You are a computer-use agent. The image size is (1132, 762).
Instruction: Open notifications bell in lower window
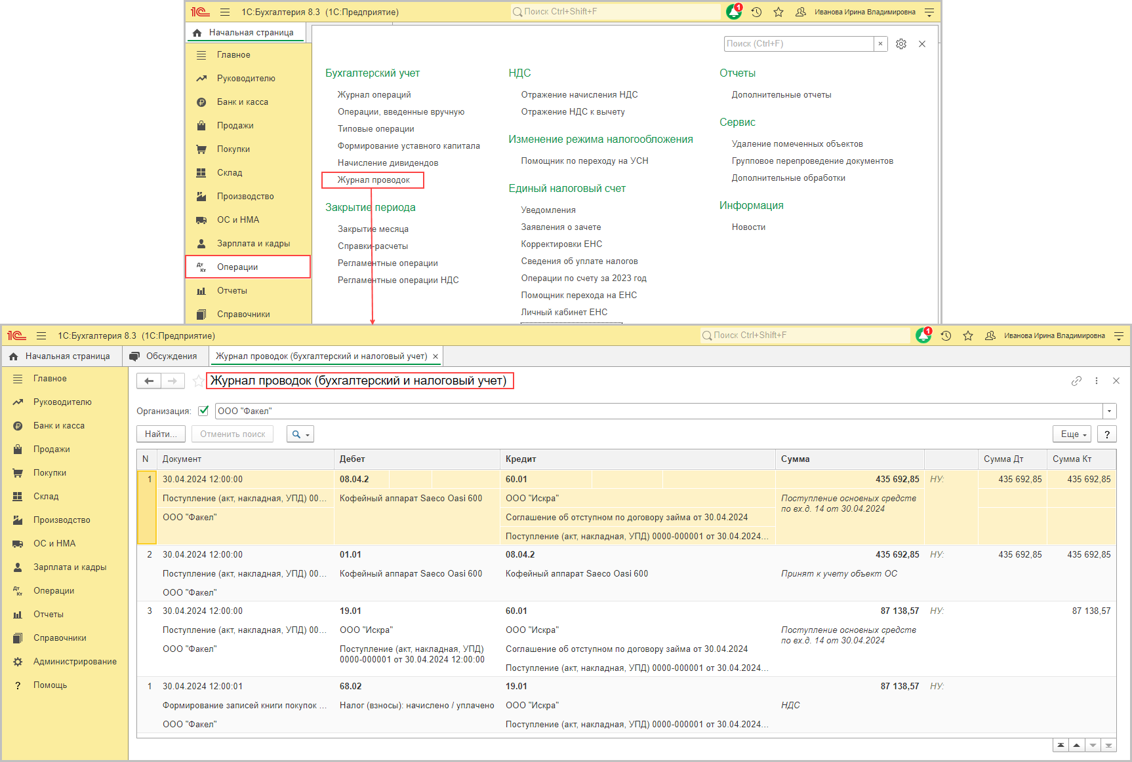pyautogui.click(x=923, y=335)
